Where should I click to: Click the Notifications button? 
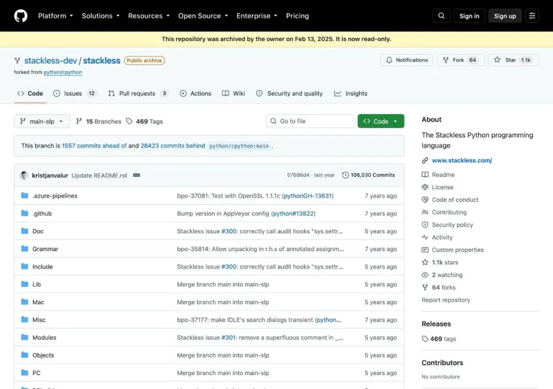point(407,60)
